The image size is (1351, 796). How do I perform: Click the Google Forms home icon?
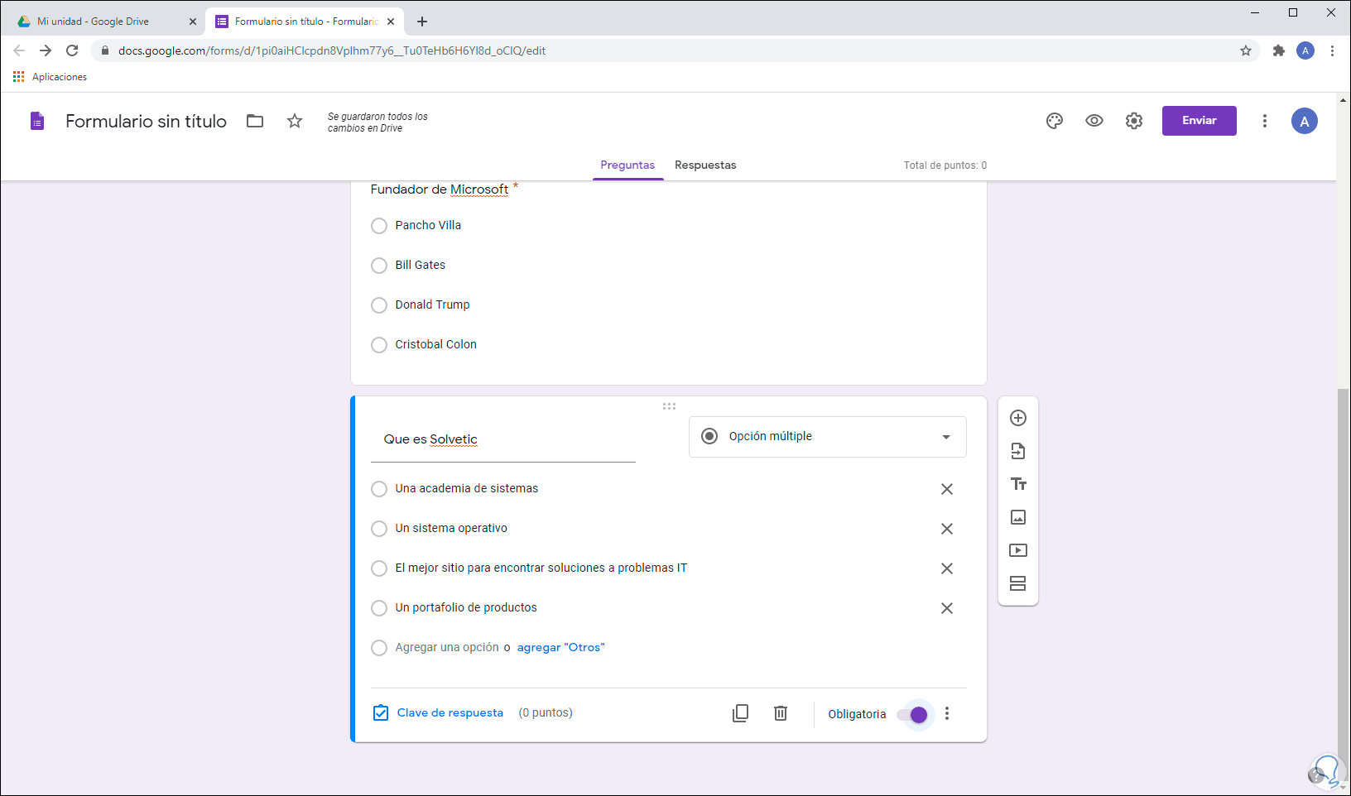pos(37,121)
